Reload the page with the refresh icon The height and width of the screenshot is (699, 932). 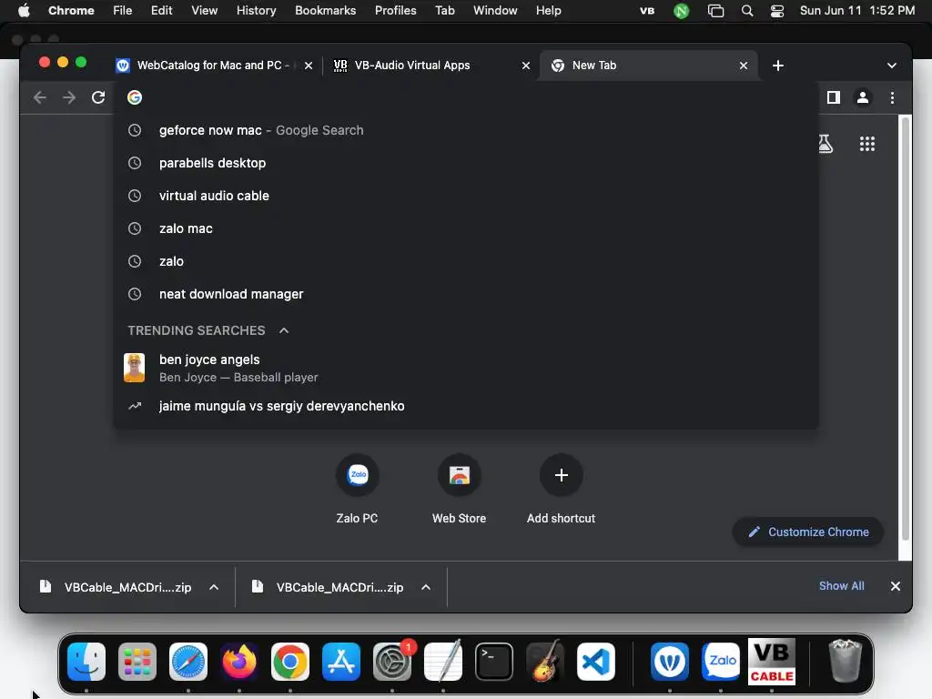[98, 97]
